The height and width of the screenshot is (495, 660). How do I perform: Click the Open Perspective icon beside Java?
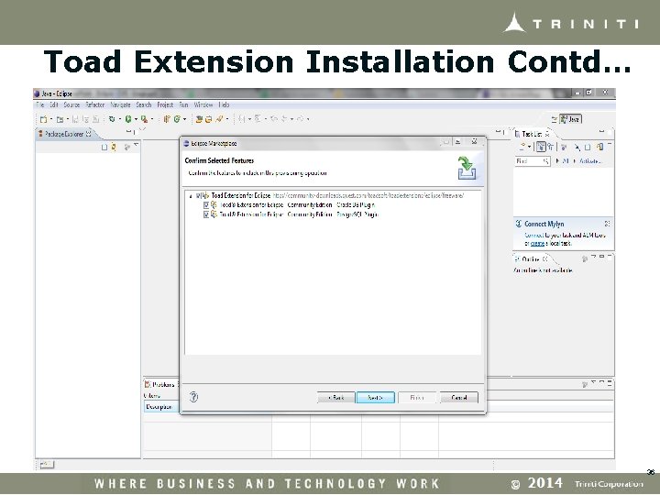(x=554, y=119)
